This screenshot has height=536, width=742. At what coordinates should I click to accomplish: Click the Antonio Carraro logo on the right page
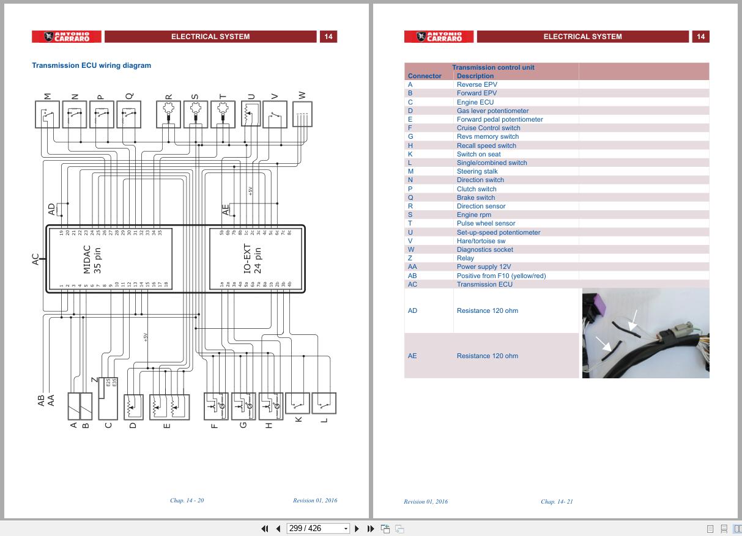coord(438,37)
